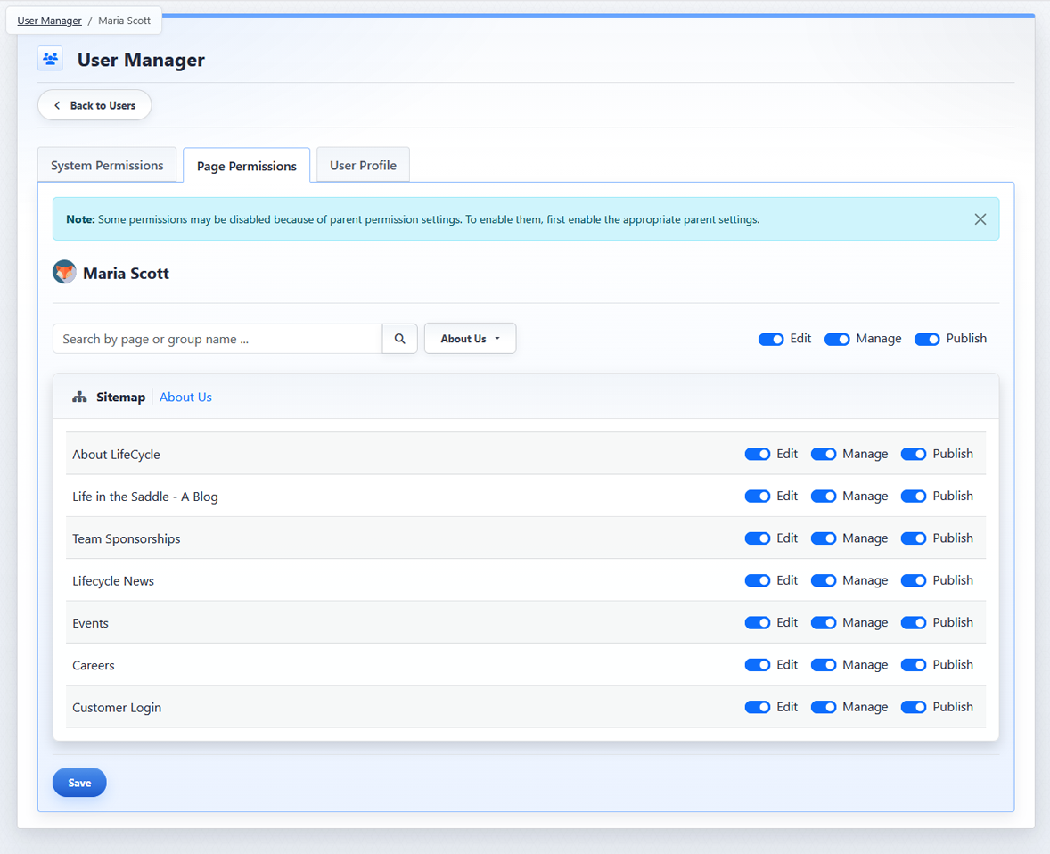The image size is (1050, 854).
Task: Click in the page or group search field
Action: point(217,339)
